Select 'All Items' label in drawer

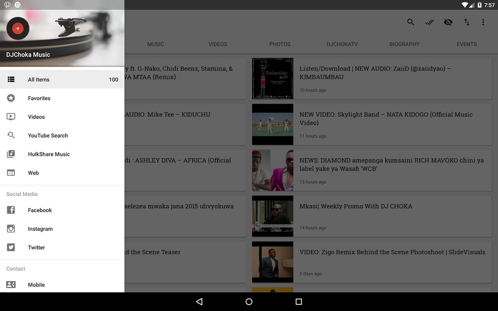[x=39, y=80]
